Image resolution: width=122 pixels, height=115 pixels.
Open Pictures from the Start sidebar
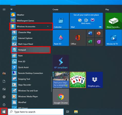pos(4,89)
